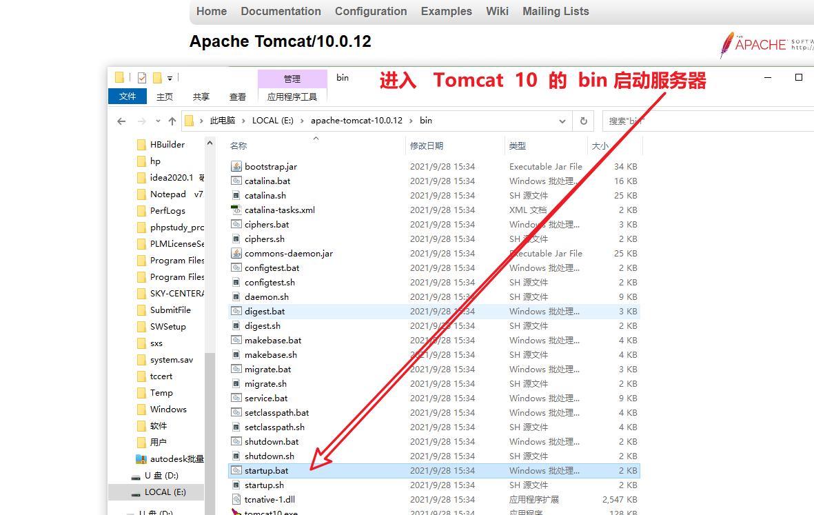Open the recent locations dropdown arrow
814x515 pixels.
[158, 121]
